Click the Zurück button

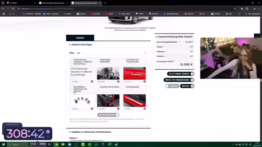[x=172, y=86]
